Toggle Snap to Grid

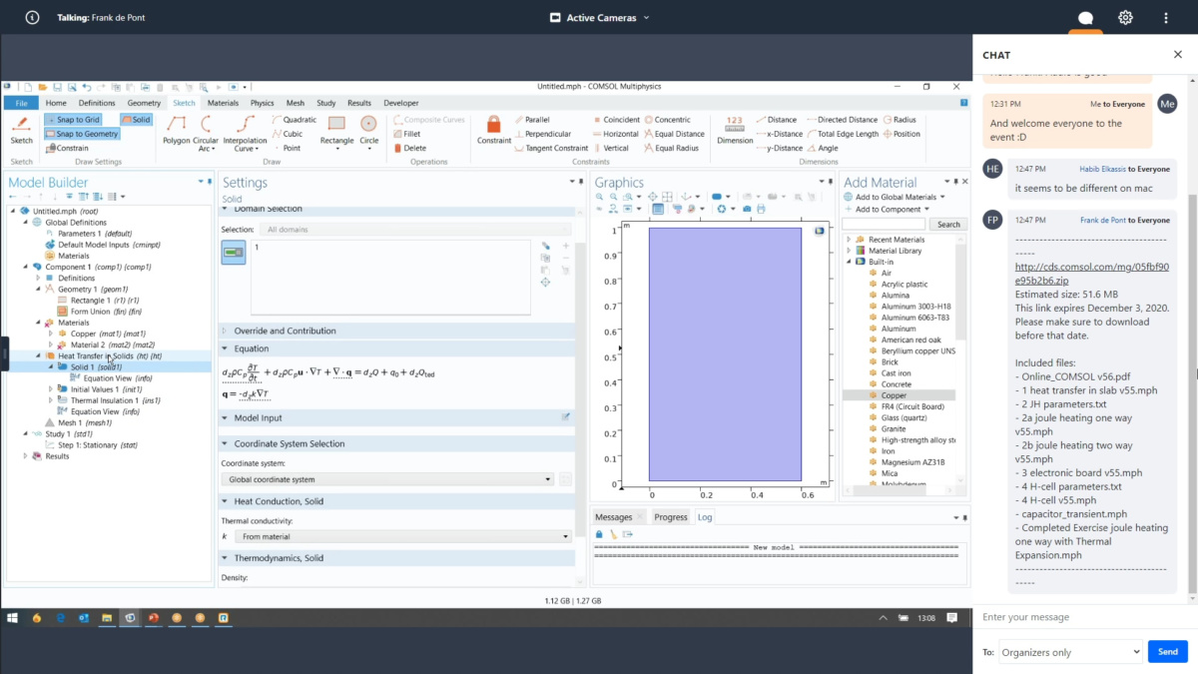point(71,120)
